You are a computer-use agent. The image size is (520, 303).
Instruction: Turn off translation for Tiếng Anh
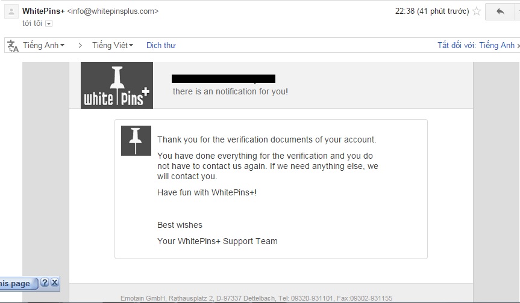475,45
